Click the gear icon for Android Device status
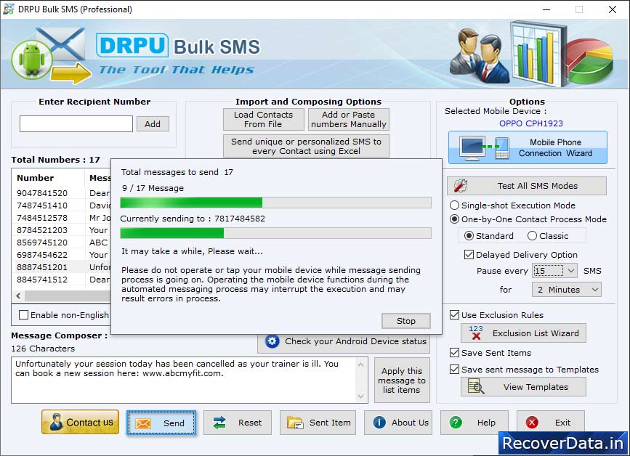630x456 pixels. click(x=272, y=341)
